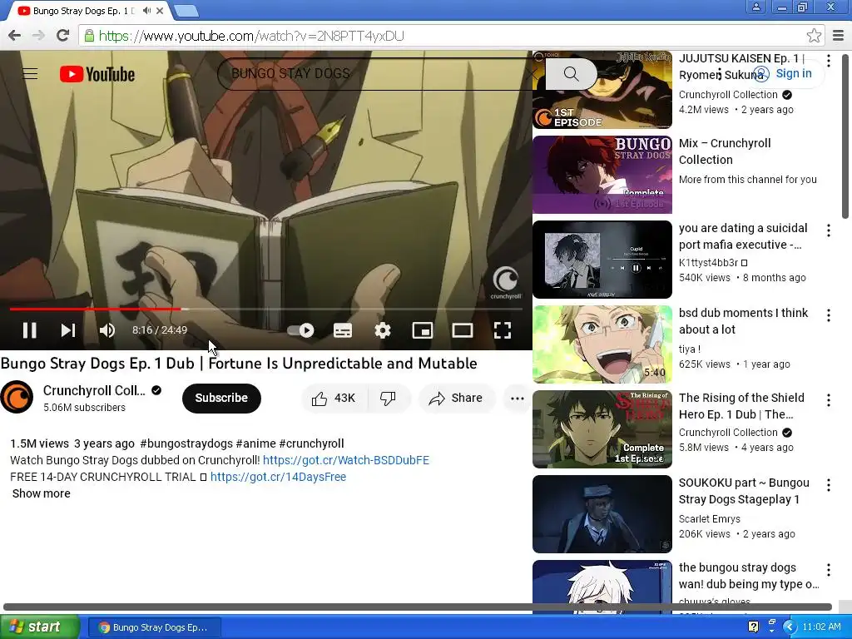Expand hidden tray icons arrow
Screen dimensions: 852x639
click(789, 627)
